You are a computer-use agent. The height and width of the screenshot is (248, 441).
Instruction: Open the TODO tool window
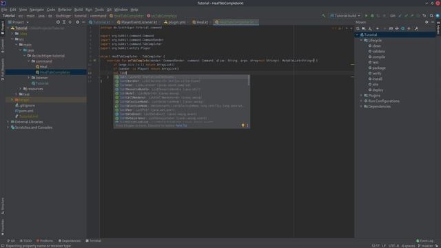25,240
